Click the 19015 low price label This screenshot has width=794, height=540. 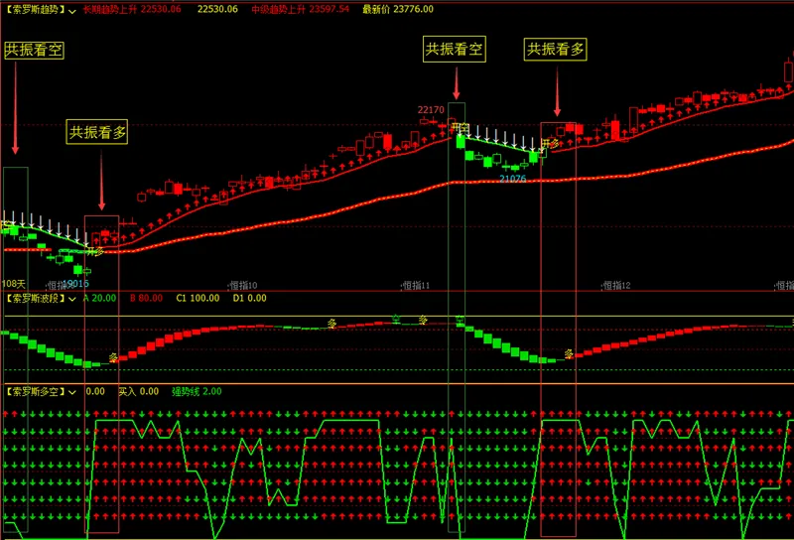click(x=76, y=284)
